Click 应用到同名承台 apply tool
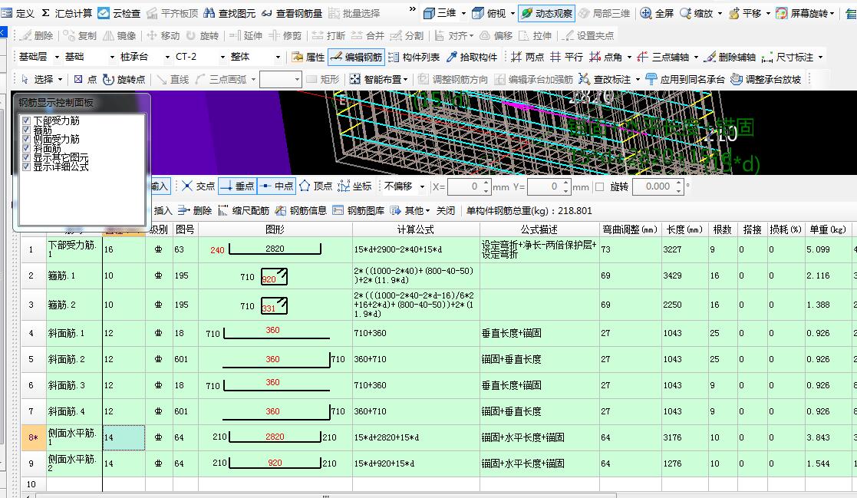Viewport: 857px width, 498px height. point(685,79)
